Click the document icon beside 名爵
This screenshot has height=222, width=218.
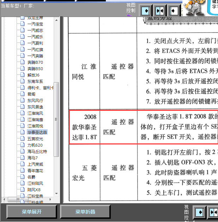(x=23, y=177)
